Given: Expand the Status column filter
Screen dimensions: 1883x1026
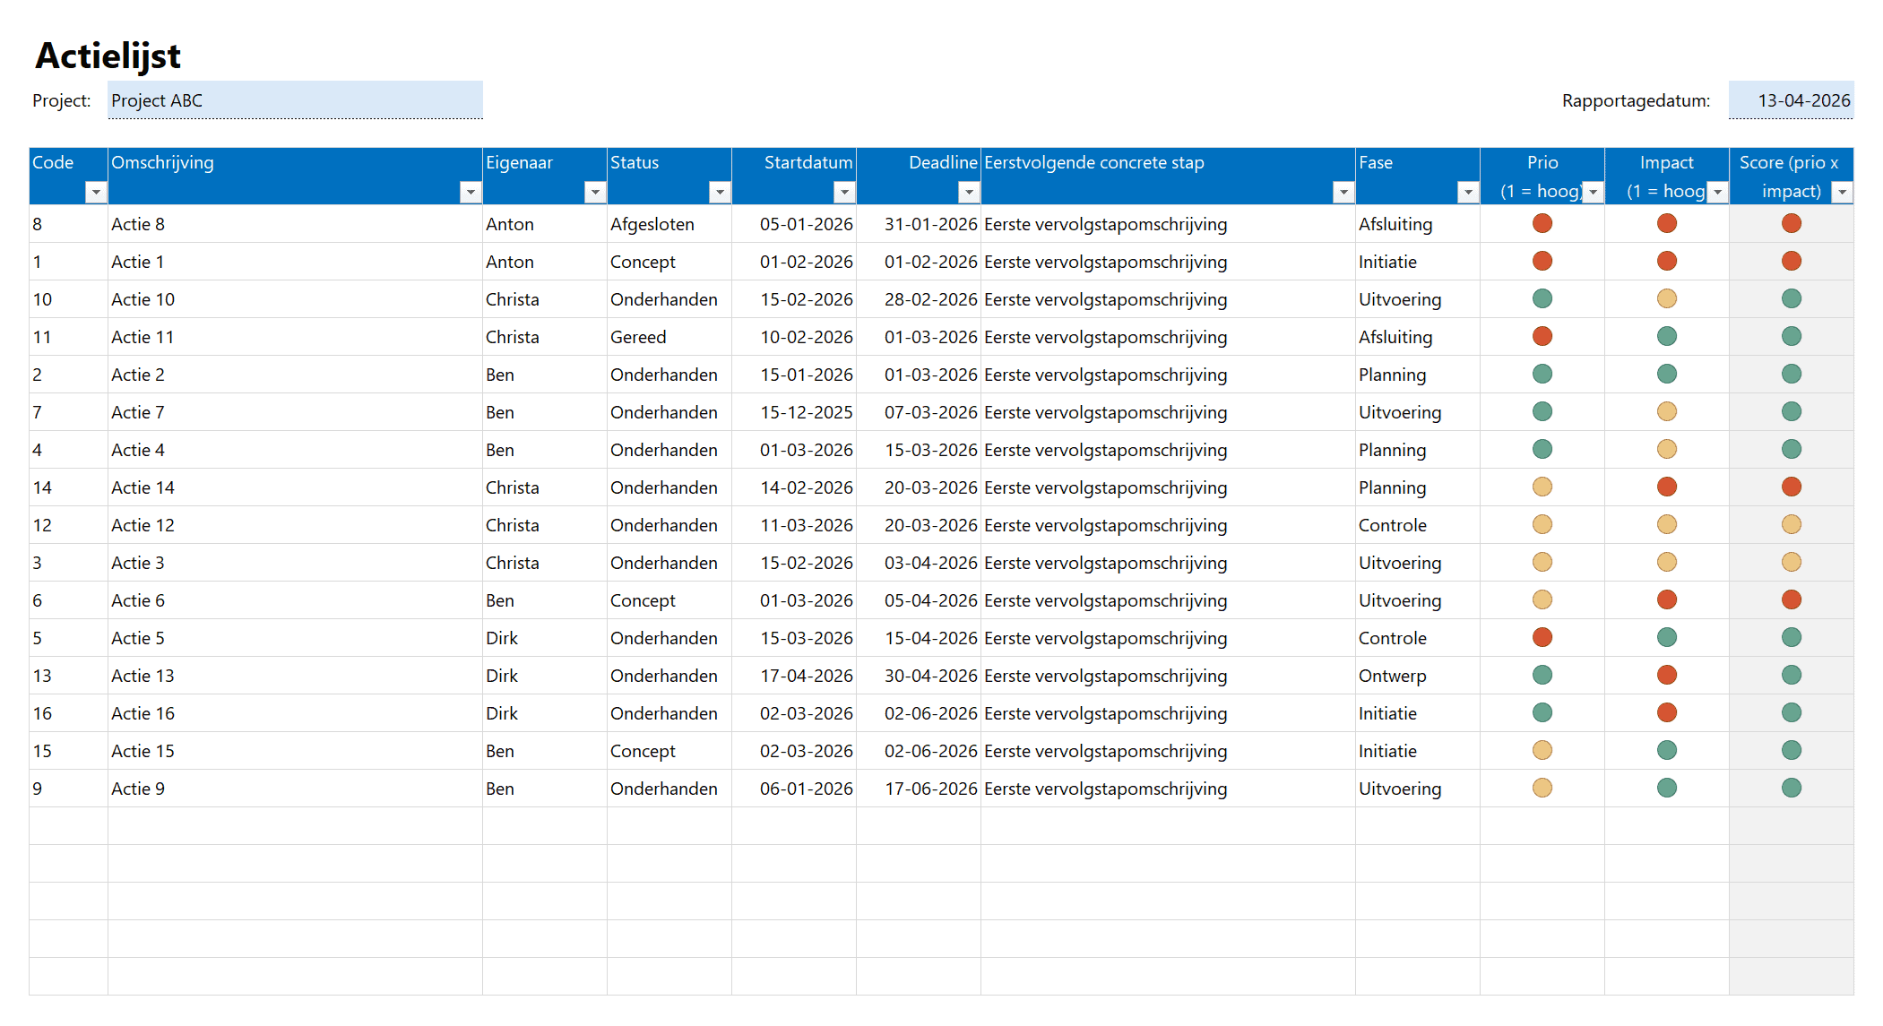Looking at the screenshot, I should point(719,192).
